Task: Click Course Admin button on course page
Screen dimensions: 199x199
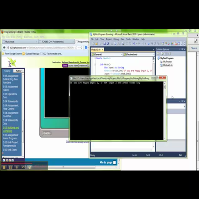Action: [73, 66]
